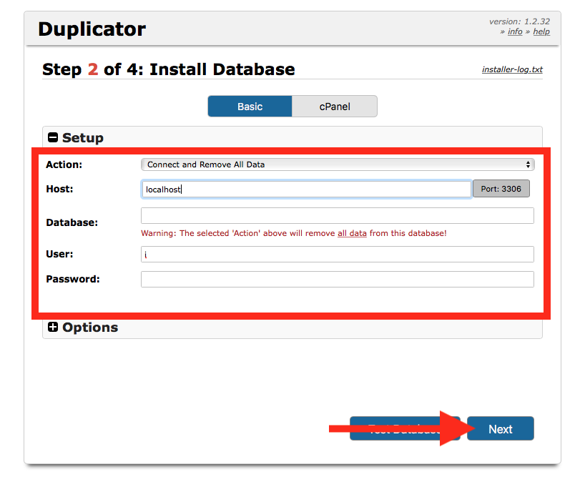Click the Duplicator title text
The width and height of the screenshot is (585, 477).
click(x=92, y=29)
